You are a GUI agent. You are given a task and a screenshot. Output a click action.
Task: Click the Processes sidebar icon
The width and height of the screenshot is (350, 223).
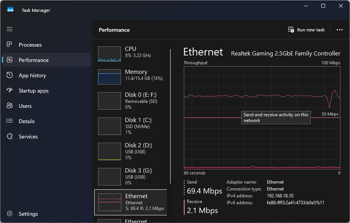(10, 45)
